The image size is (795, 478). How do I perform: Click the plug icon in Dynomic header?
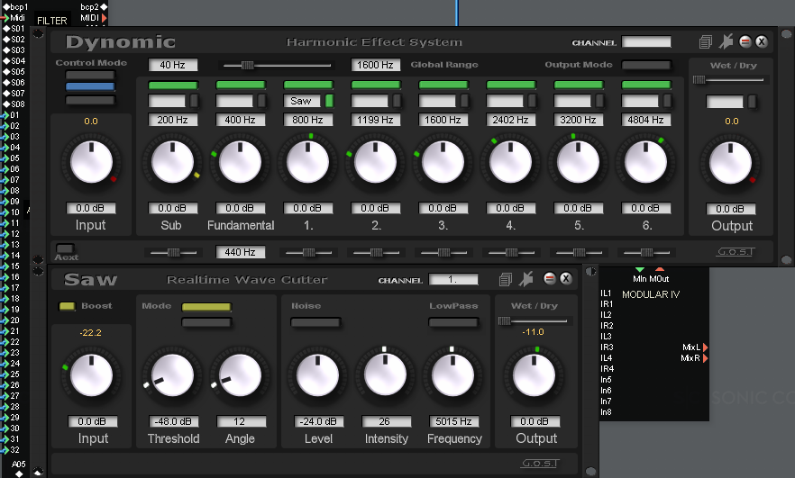[x=726, y=42]
